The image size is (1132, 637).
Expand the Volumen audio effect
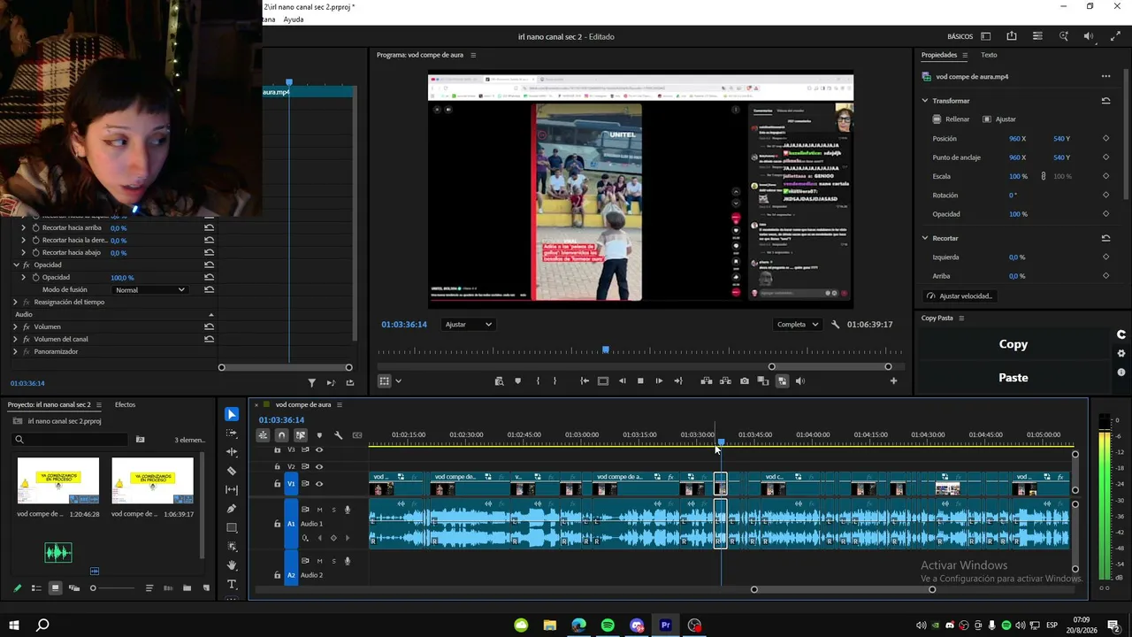16,327
